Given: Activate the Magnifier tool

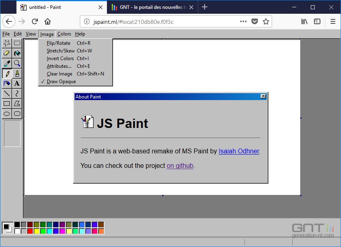Looking at the screenshot, I should tap(17, 63).
